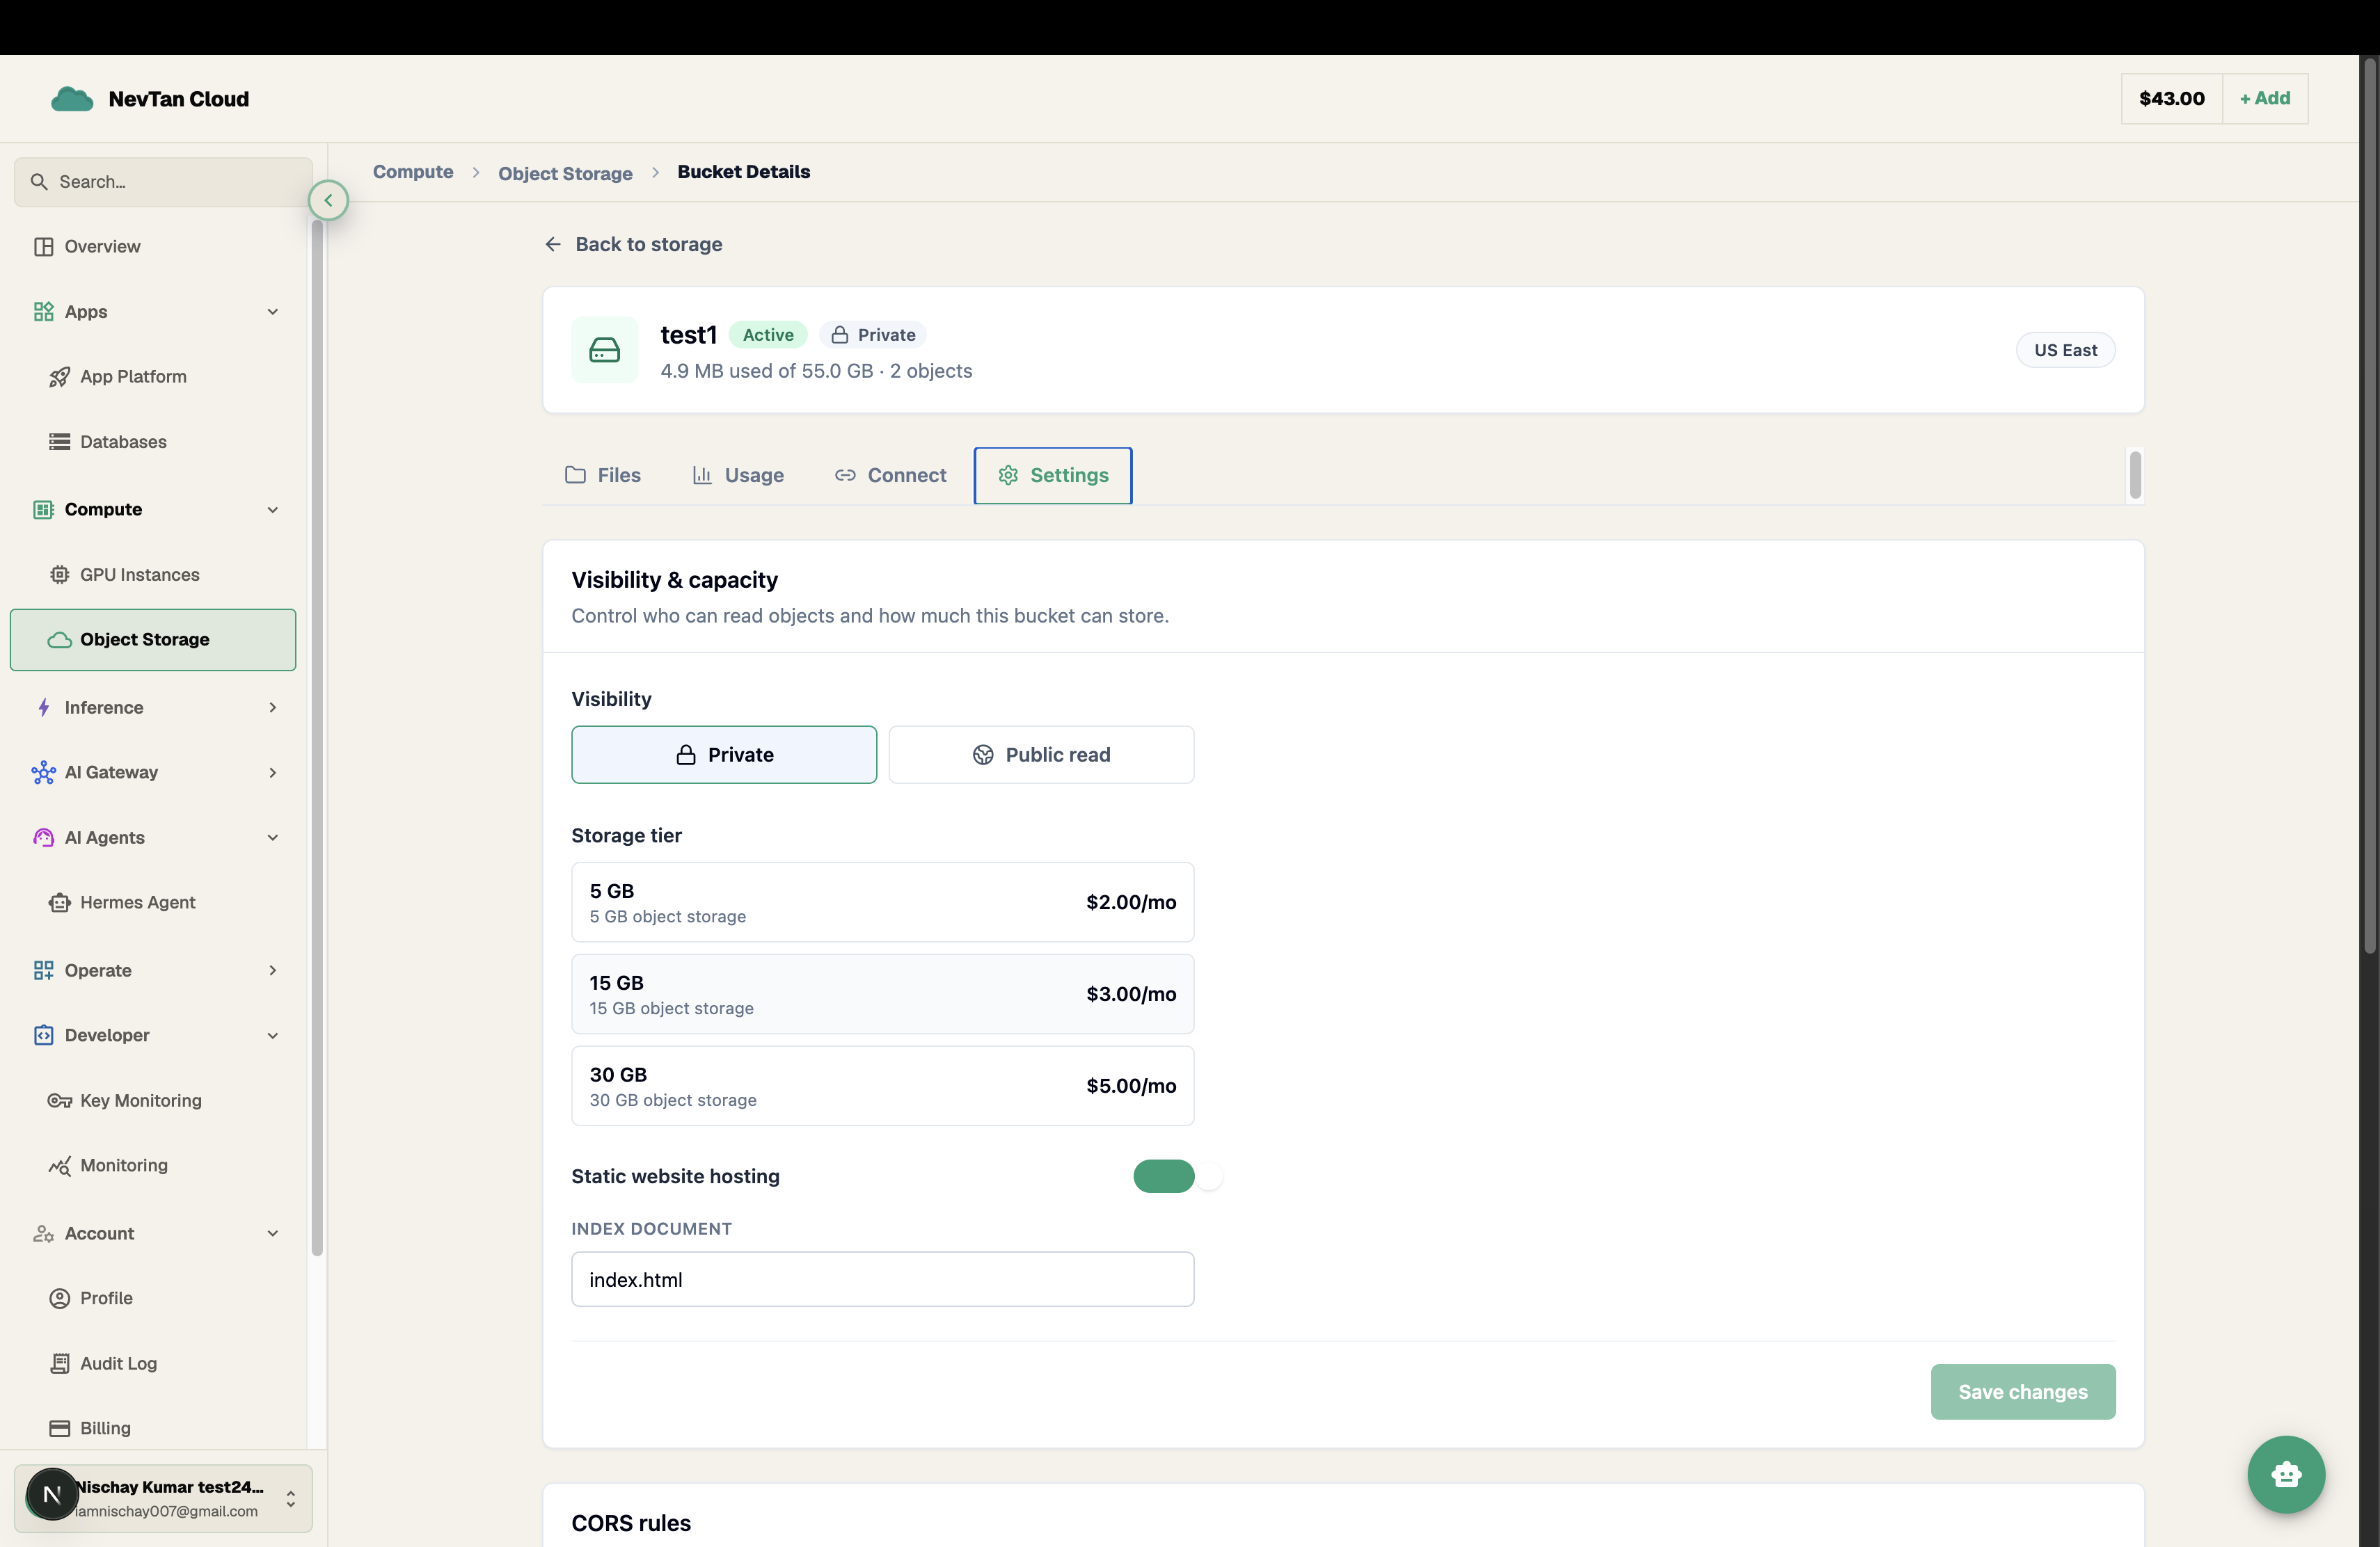Click the user avatar N
This screenshot has width=2380, height=1547.
coord(52,1494)
